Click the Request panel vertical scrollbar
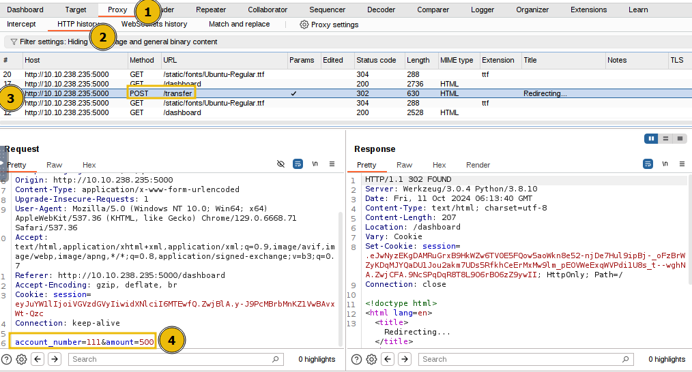This screenshot has height=372, width=692. [x=341, y=279]
